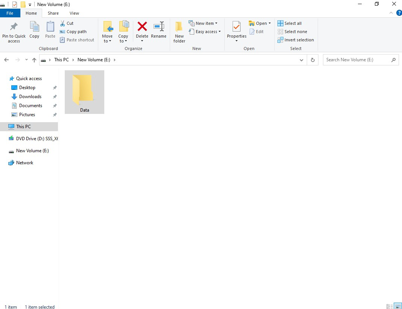Click pin icon beside Desktop
402x309 pixels.
tap(55, 88)
